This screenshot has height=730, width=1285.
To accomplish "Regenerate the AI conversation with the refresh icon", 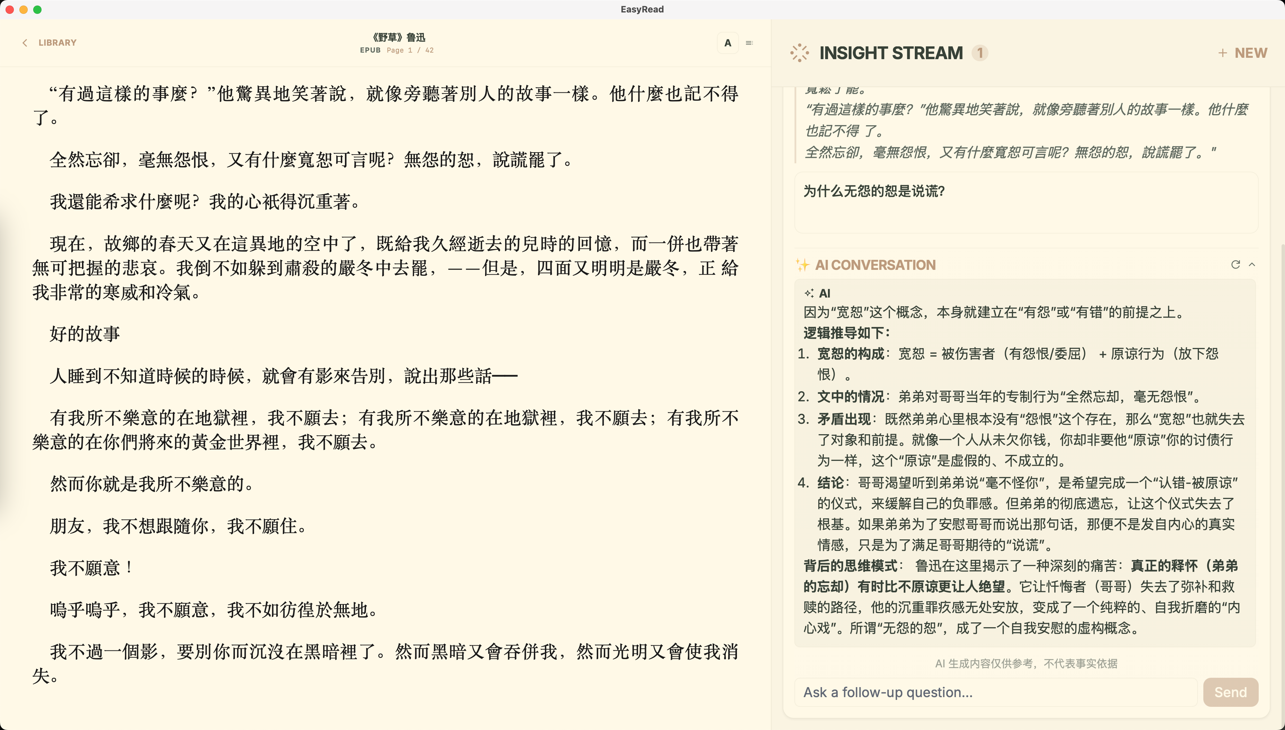I will point(1236,264).
